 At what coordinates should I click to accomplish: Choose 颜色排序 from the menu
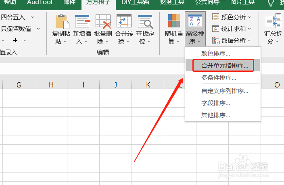click(223, 53)
